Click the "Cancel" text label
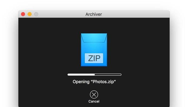This screenshot has height=107, width=188. tap(94, 101)
